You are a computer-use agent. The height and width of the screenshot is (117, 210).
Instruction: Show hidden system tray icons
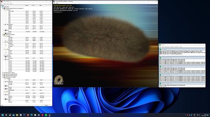(x=185, y=115)
